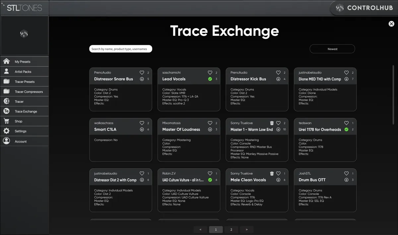Screen dimensions: 398x235
Task: Download Dione MED THD with Comp
Action: [x=346, y=79]
